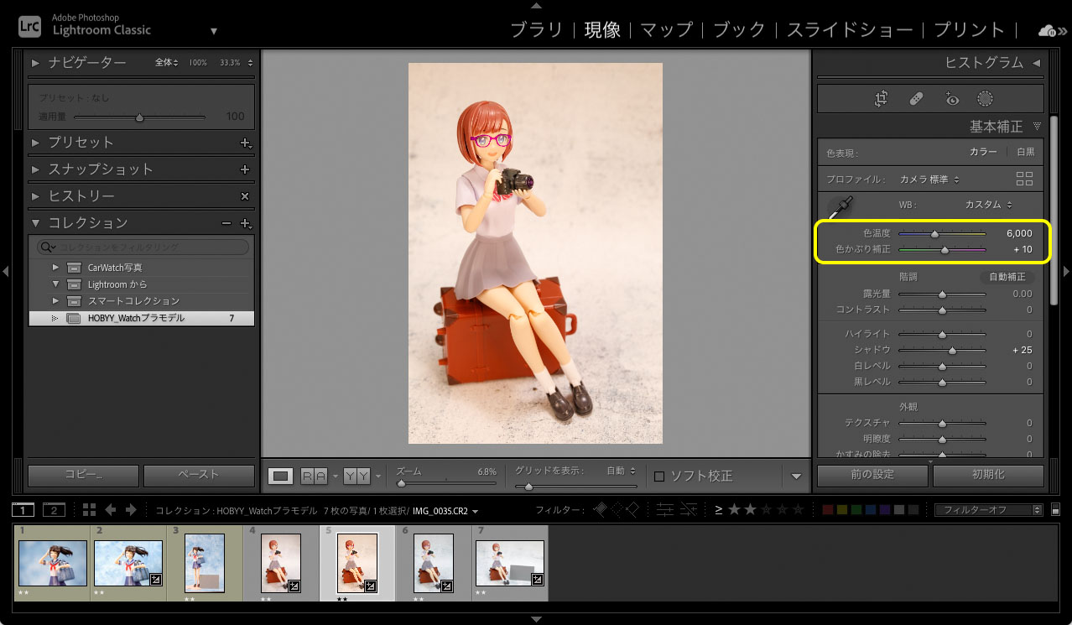This screenshot has width=1072, height=625.
Task: Set color treatment to 白黒
Action: click(x=1025, y=153)
